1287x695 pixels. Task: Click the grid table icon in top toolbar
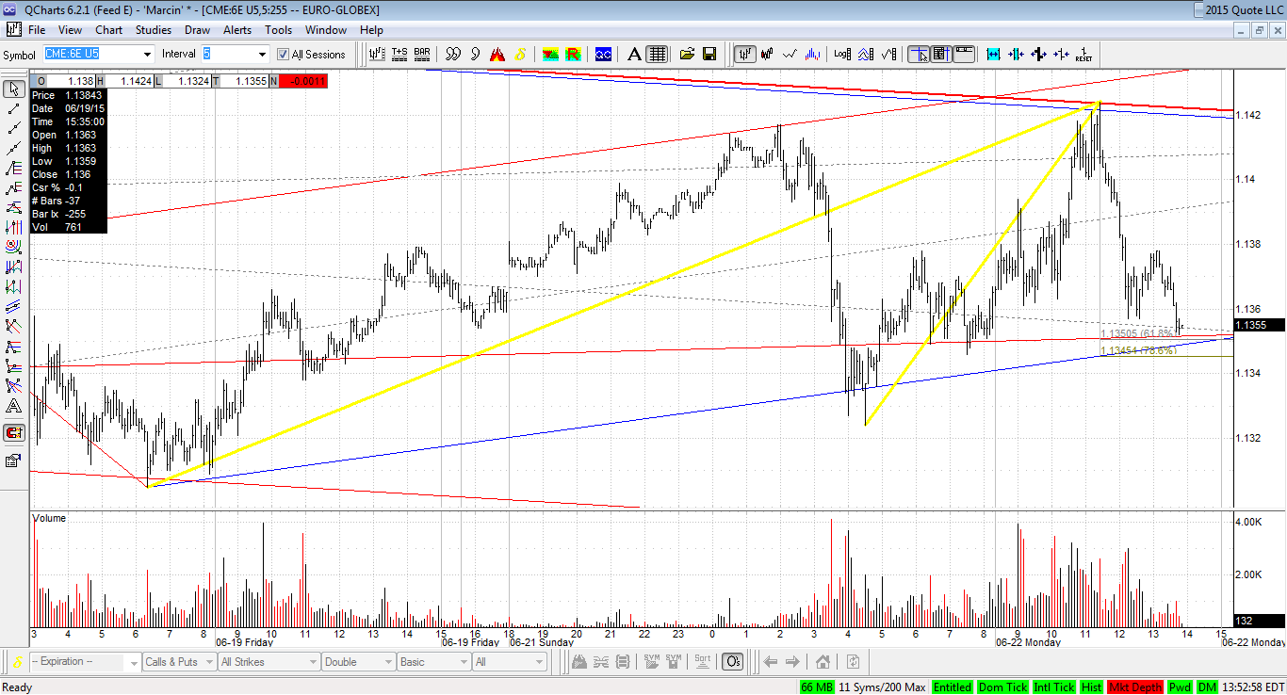[x=658, y=55]
